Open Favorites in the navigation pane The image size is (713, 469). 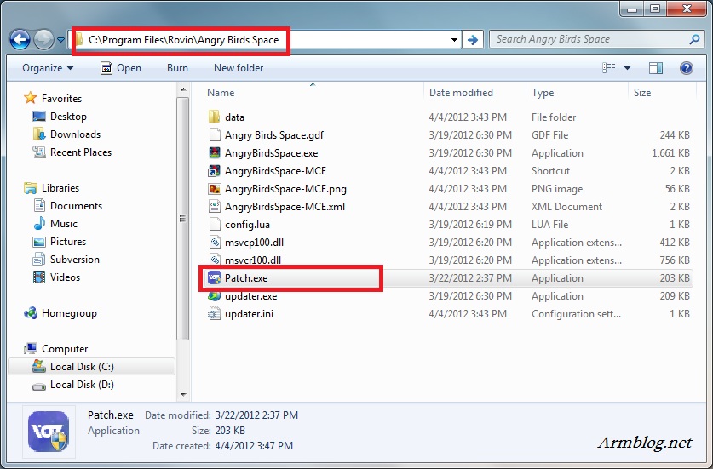(61, 99)
